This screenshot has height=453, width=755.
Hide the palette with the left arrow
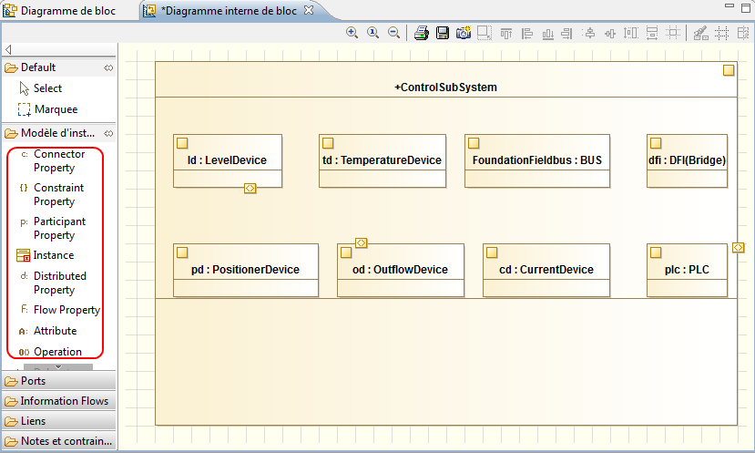[x=8, y=49]
